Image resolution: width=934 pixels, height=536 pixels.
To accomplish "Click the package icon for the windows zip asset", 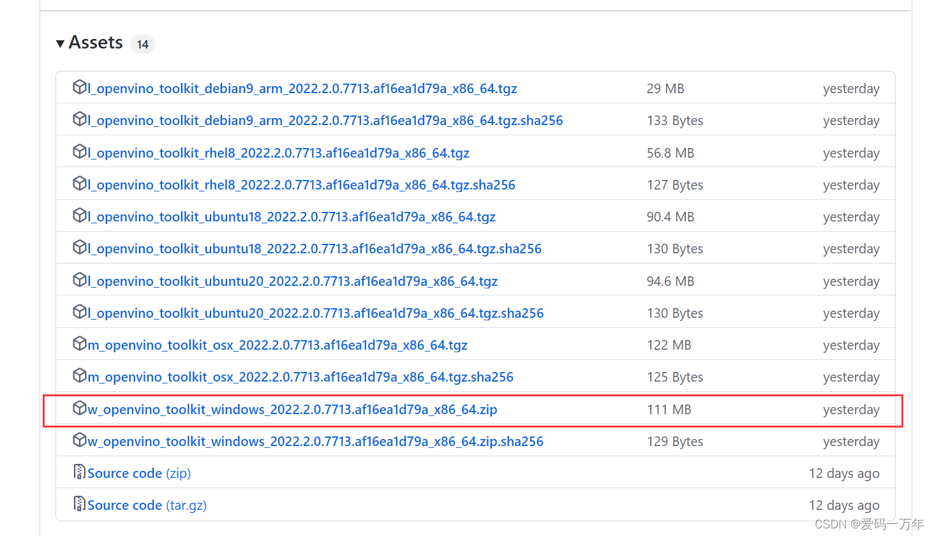I will (79, 409).
